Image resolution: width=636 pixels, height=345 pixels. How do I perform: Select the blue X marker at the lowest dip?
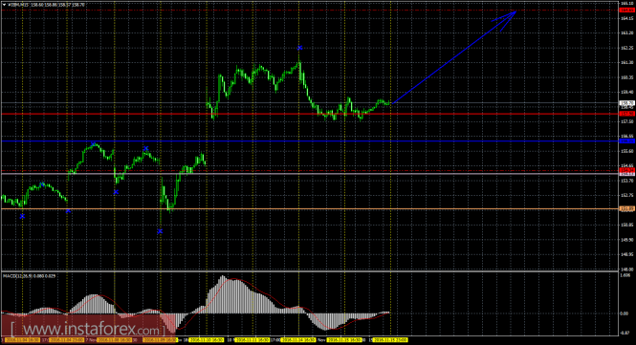point(160,231)
